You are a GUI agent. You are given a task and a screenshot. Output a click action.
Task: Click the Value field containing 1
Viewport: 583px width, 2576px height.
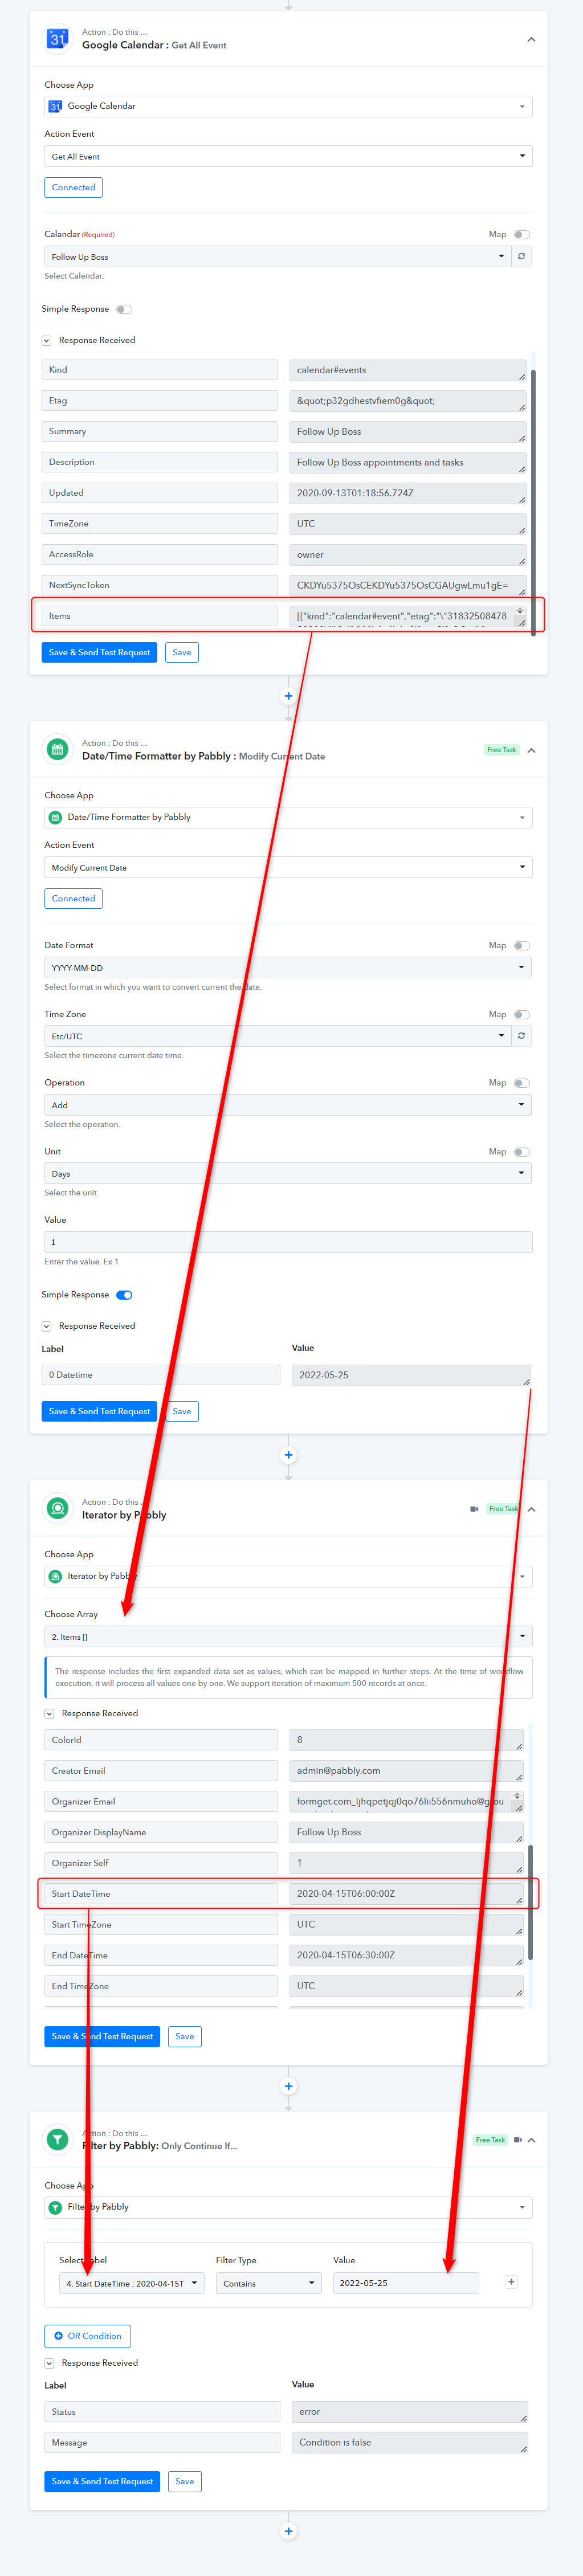click(x=288, y=1242)
